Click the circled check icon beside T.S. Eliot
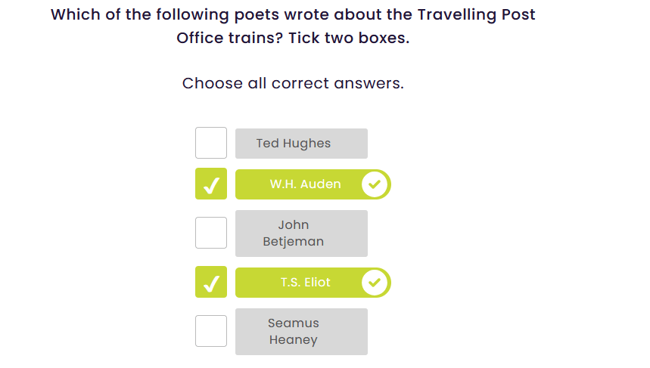 (375, 283)
